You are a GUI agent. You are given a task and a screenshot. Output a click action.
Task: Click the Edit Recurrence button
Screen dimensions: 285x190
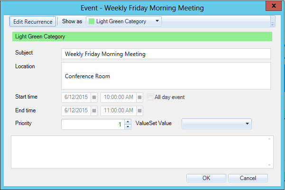[33, 22]
